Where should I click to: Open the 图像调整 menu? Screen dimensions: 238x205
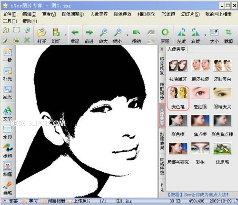pyautogui.click(x=73, y=14)
